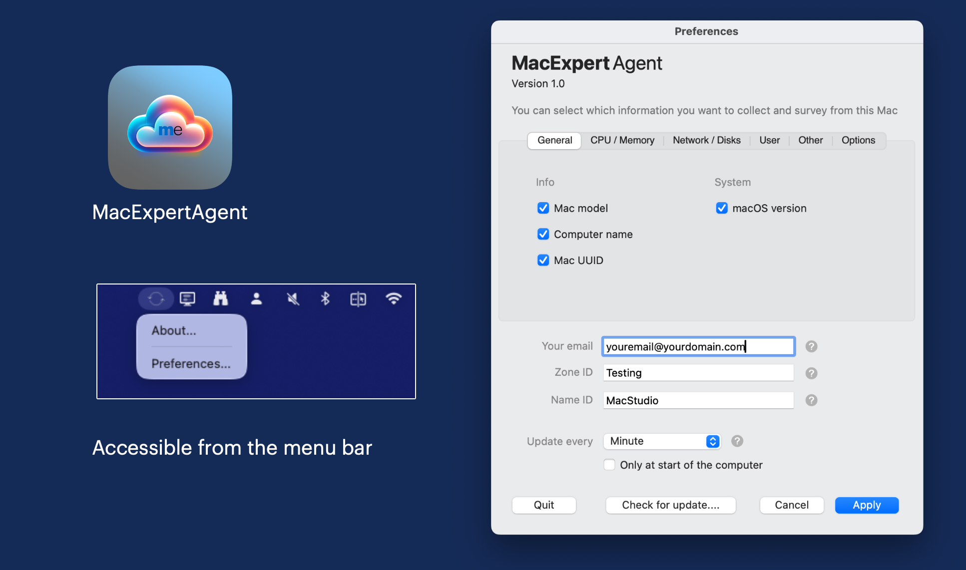Viewport: 966px width, 570px height.
Task: Click the display monitor icon in menu bar
Action: tap(187, 298)
